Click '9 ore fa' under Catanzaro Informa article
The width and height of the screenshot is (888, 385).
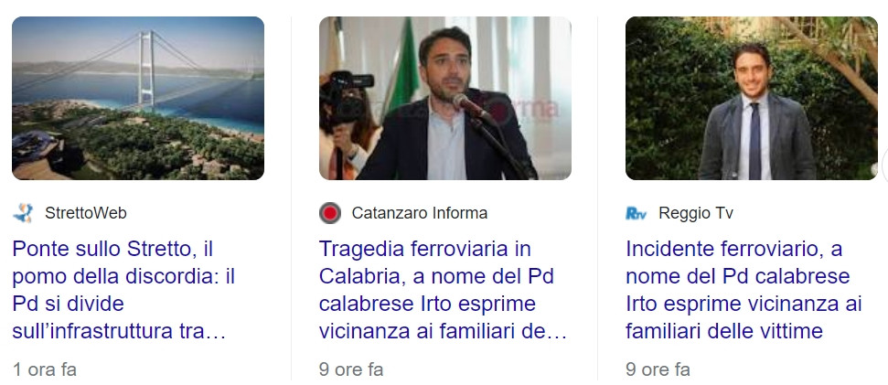pos(351,369)
